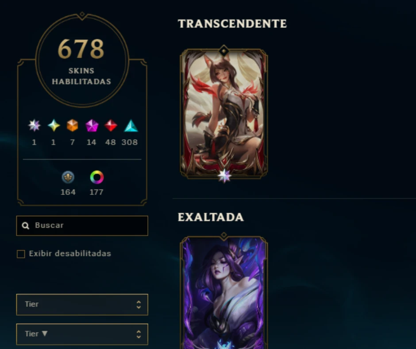
Task: Click the legacy skins badge icon (164)
Action: (68, 177)
